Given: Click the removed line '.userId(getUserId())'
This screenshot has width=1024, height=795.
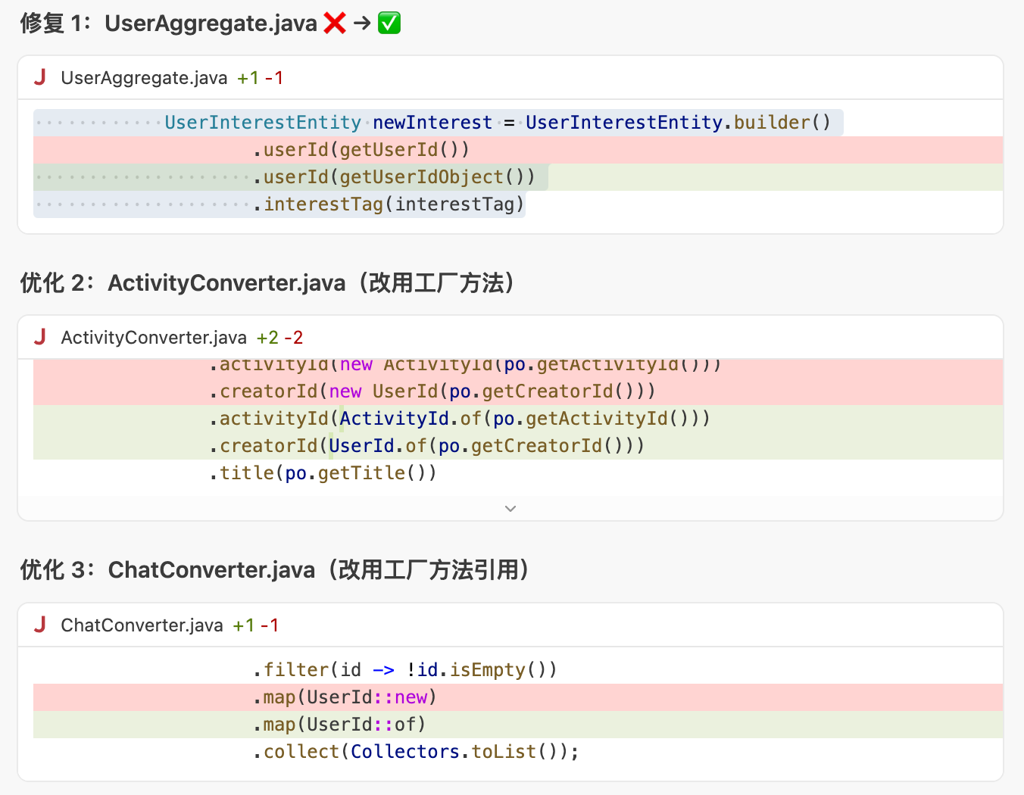Looking at the screenshot, I should click(x=518, y=150).
